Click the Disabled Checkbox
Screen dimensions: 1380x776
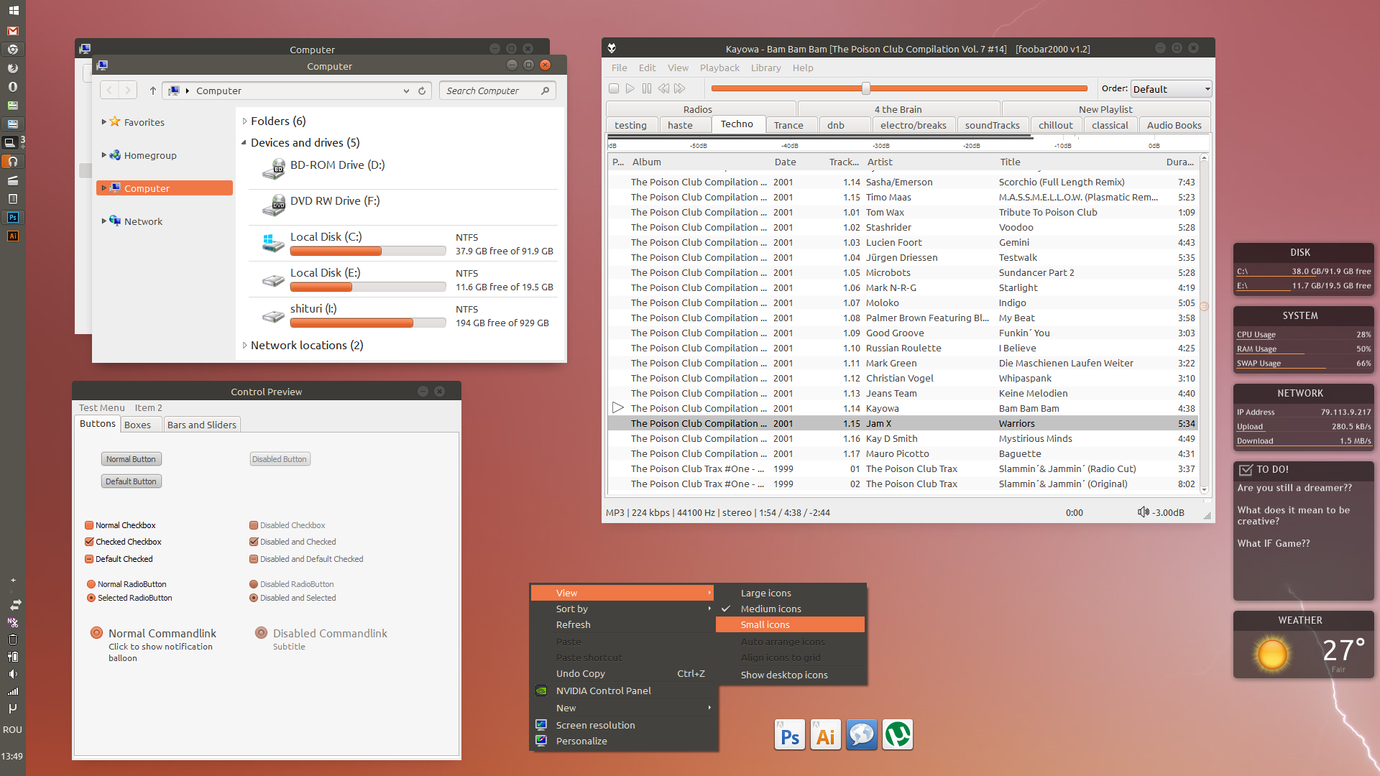254,525
